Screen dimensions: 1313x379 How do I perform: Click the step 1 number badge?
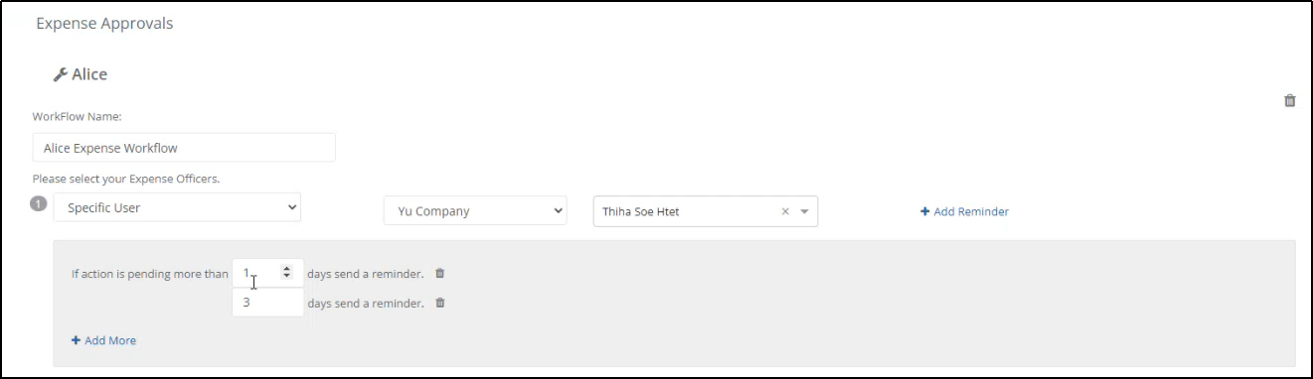39,203
